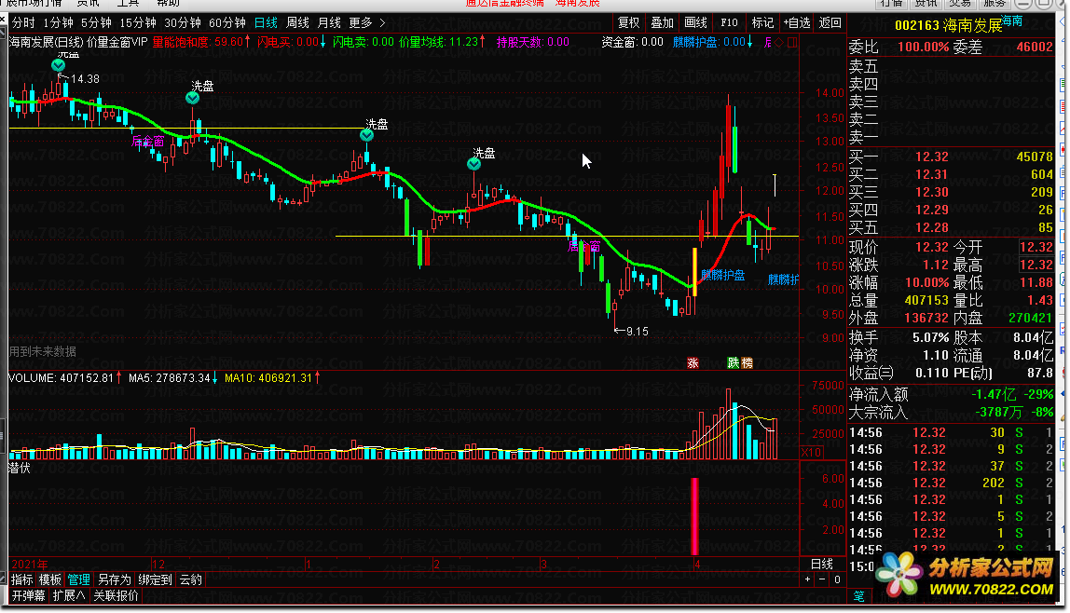
Task: Click timeline month marker 2
Action: (437, 565)
